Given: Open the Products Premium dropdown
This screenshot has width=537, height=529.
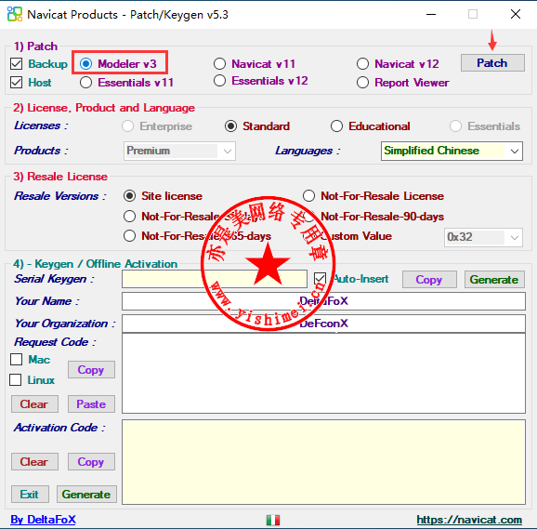Looking at the screenshot, I should tap(179, 151).
